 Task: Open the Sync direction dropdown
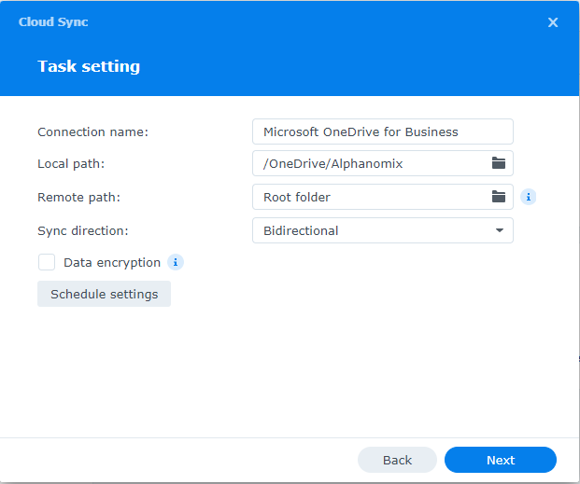(x=383, y=230)
